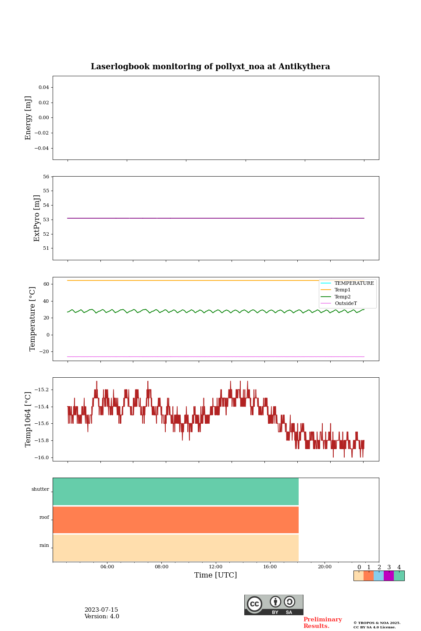Click the Creative Commons BY-SA license badge
Viewport: 421px width, 631px height.
click(274, 605)
